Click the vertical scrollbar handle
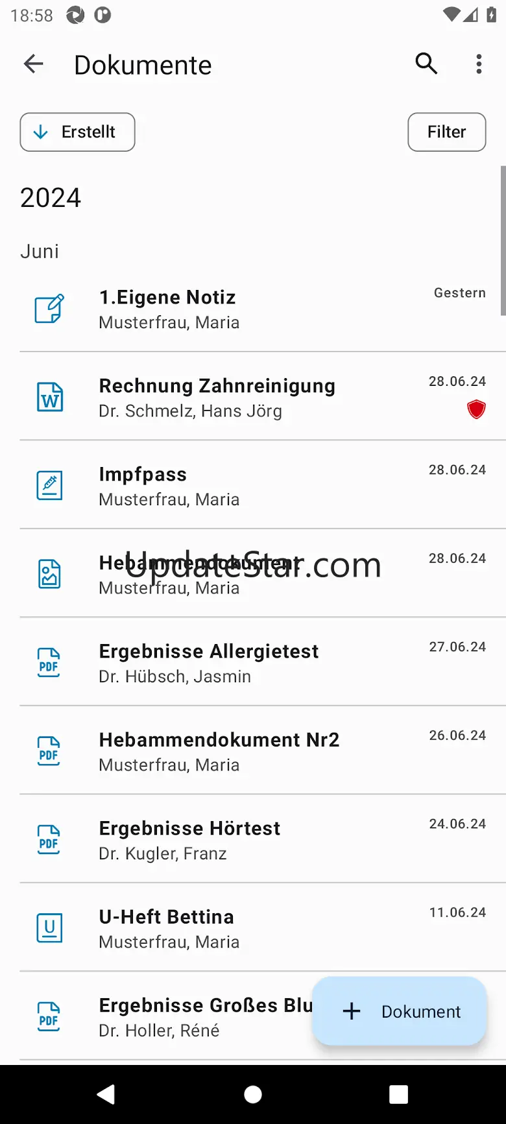This screenshot has height=1124, width=506. point(503,240)
